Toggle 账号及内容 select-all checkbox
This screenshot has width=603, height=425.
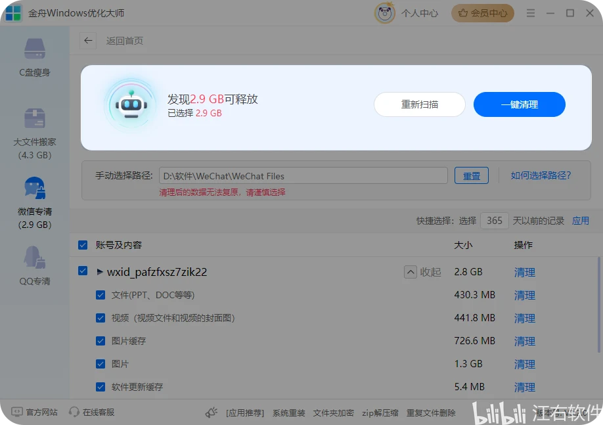point(83,245)
